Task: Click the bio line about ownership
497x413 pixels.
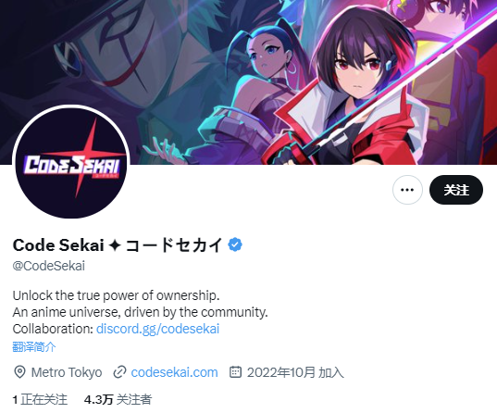Action: (x=116, y=295)
